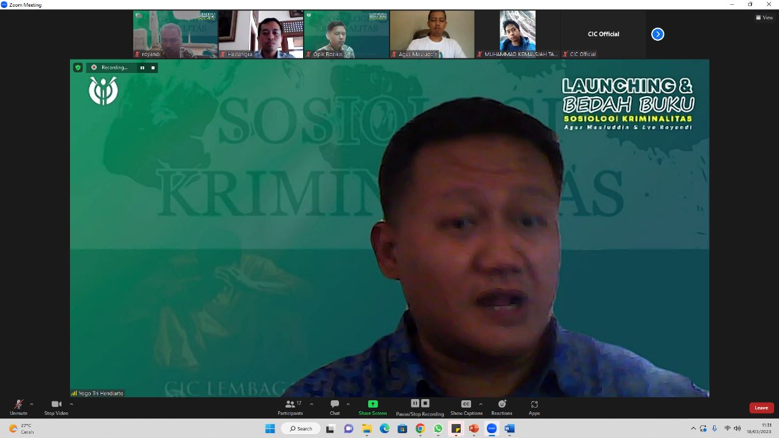Select Opik Rozikin's video thumbnail
The width and height of the screenshot is (779, 438).
click(x=346, y=34)
